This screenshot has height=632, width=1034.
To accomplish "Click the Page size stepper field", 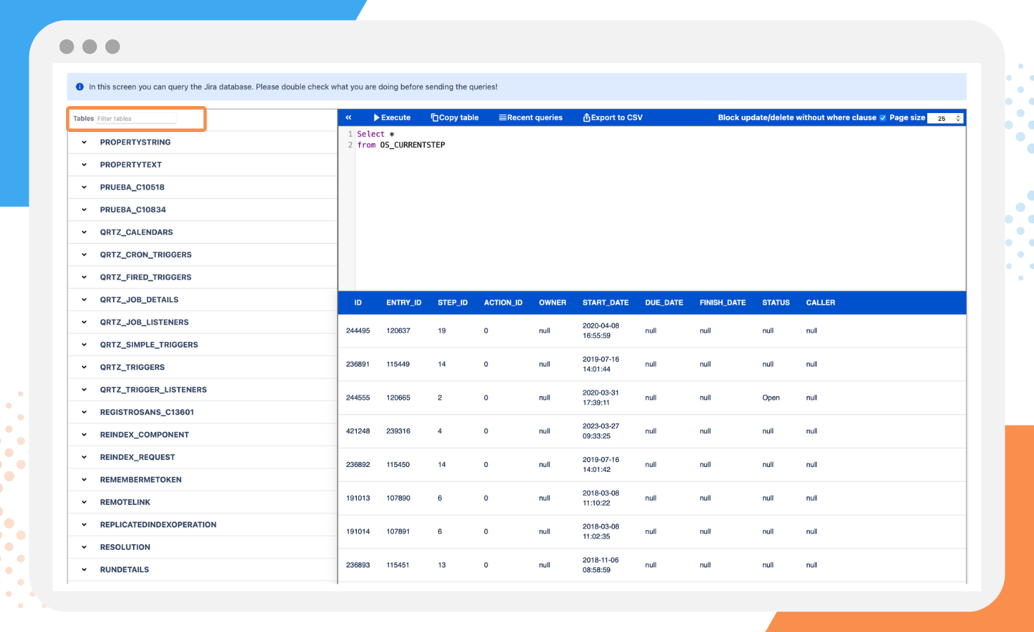I will 945,118.
